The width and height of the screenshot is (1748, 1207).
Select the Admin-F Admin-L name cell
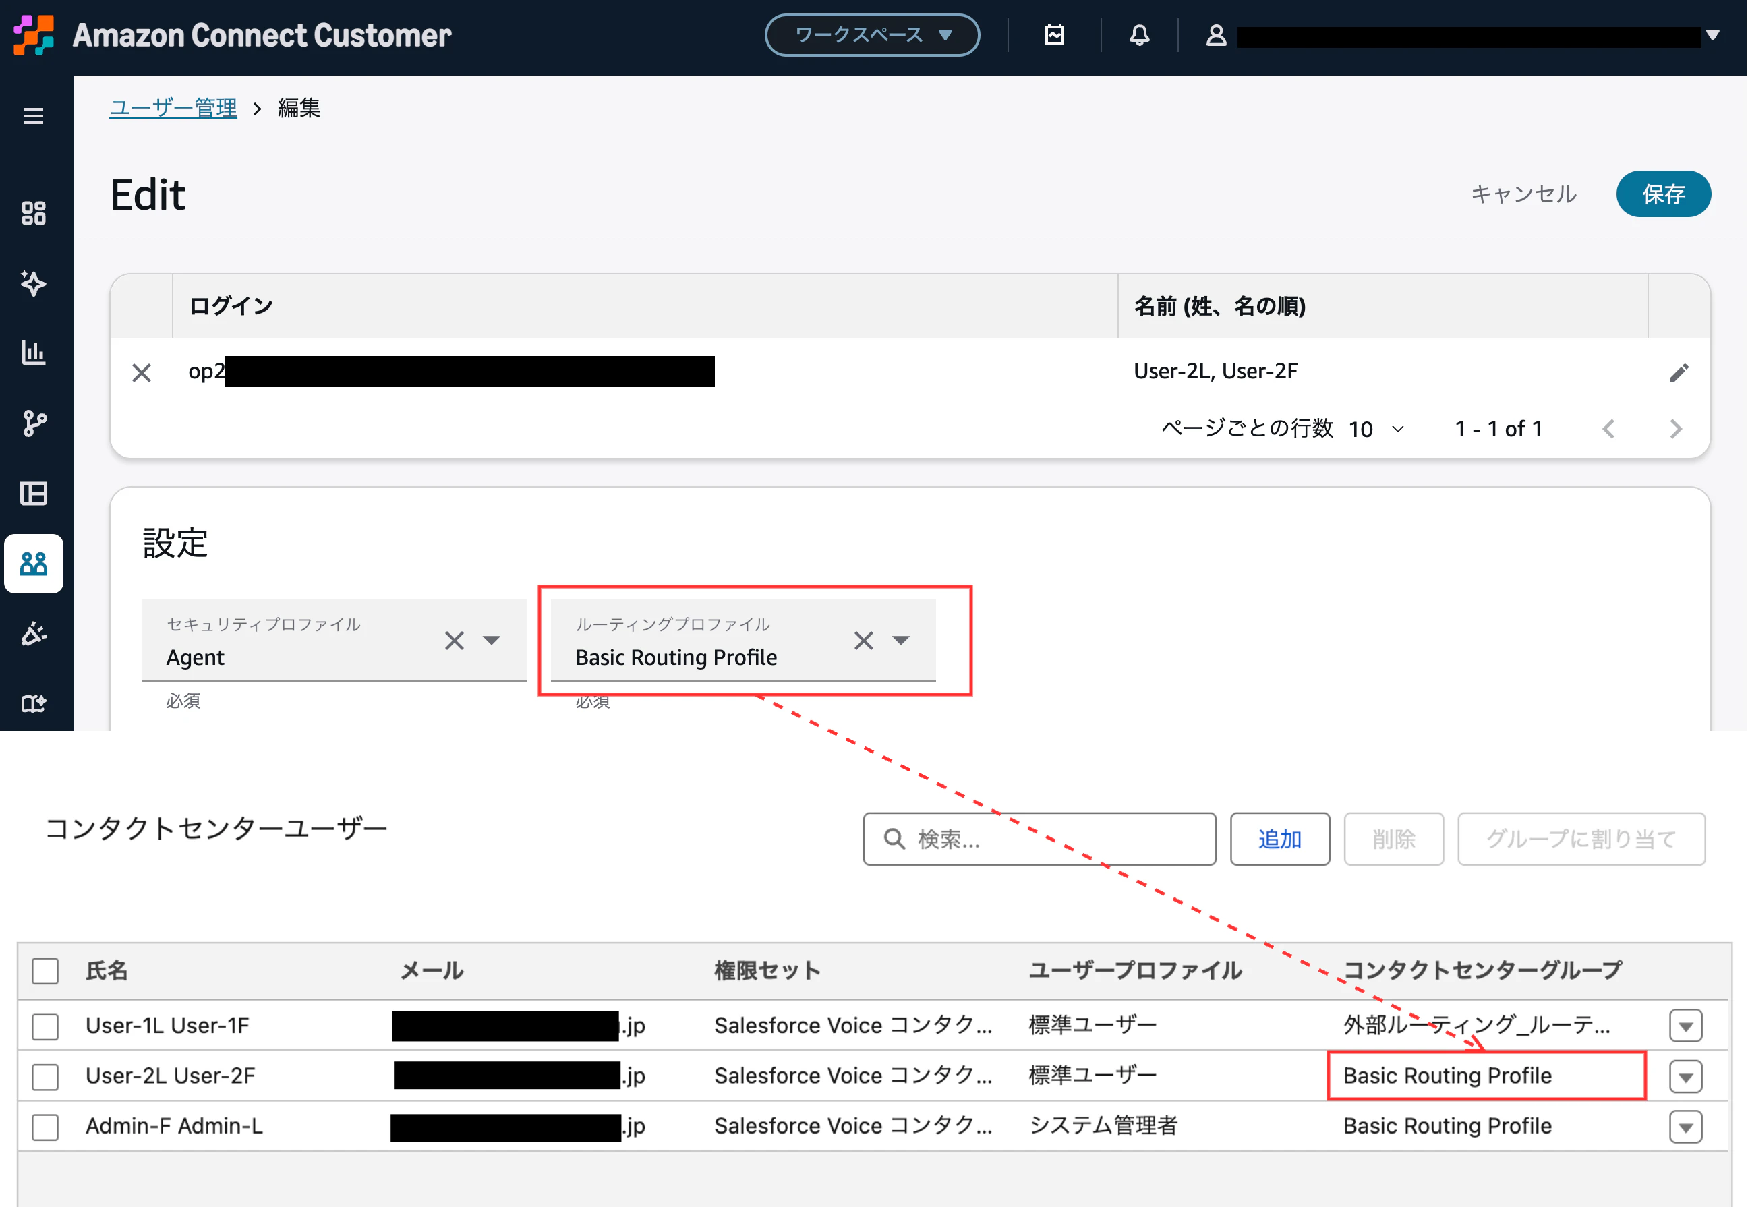(174, 1126)
